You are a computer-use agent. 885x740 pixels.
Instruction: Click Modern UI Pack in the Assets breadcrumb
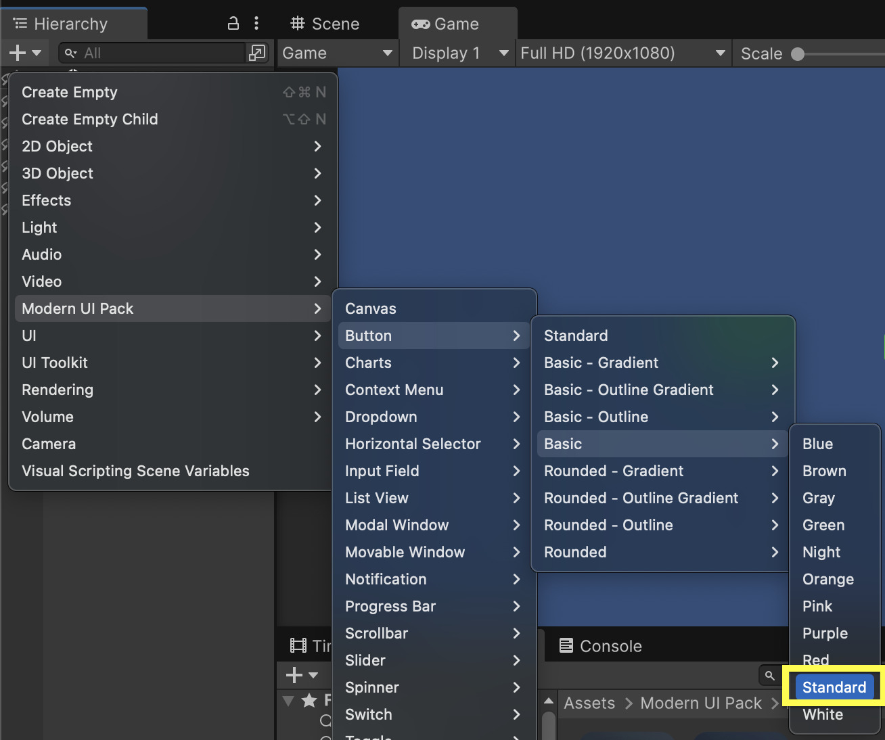(701, 703)
